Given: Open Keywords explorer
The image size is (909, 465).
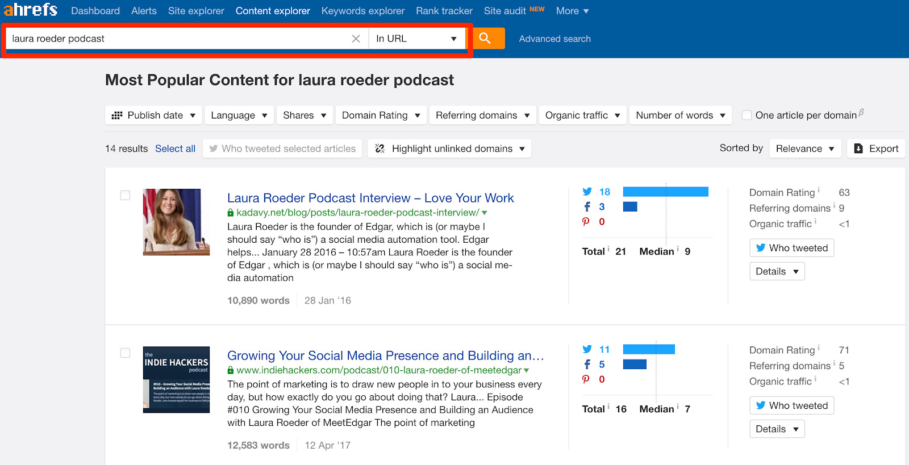Looking at the screenshot, I should tap(363, 11).
